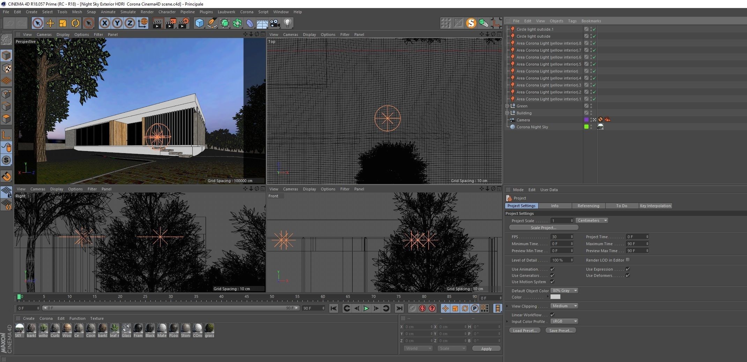Image resolution: width=747 pixels, height=362 pixels.
Task: Click frame 45 on the timeline ruler
Action: click(247, 297)
